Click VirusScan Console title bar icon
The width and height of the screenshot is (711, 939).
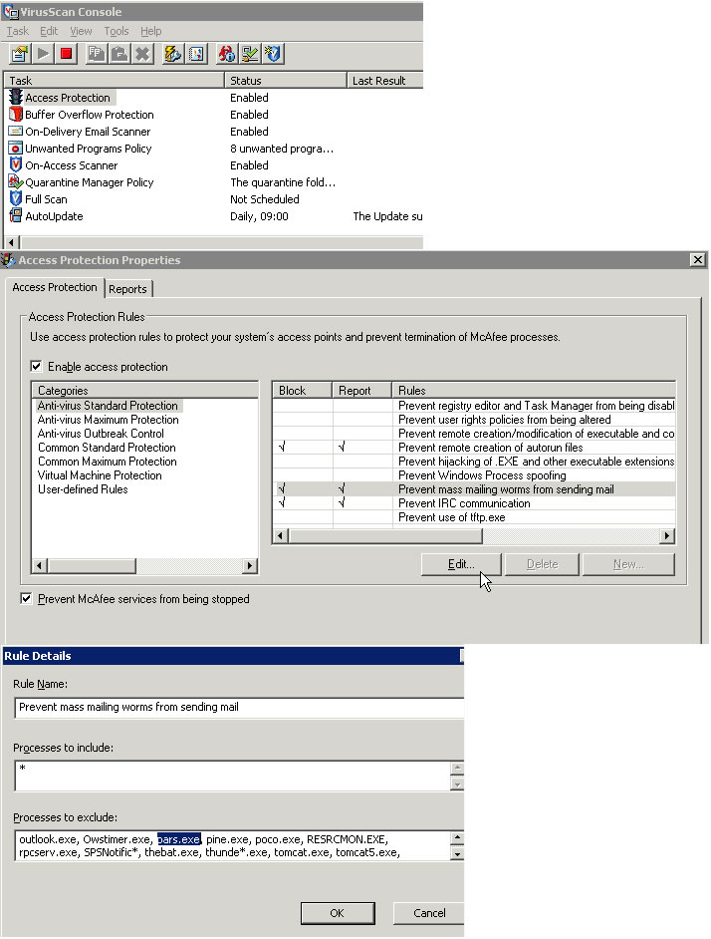tap(11, 11)
